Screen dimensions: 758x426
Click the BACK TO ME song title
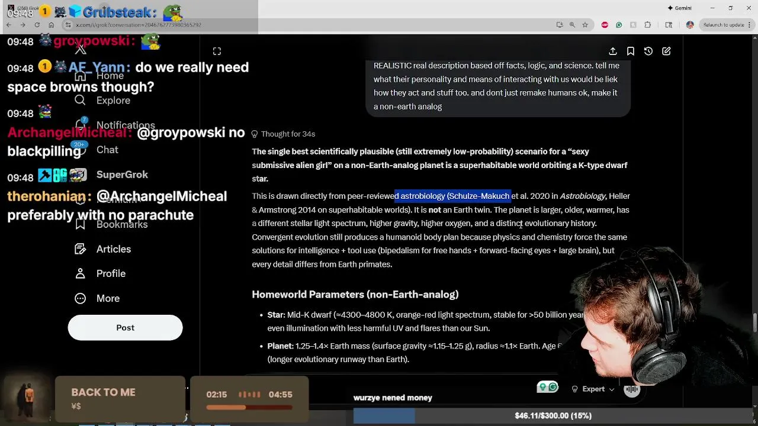tap(103, 393)
